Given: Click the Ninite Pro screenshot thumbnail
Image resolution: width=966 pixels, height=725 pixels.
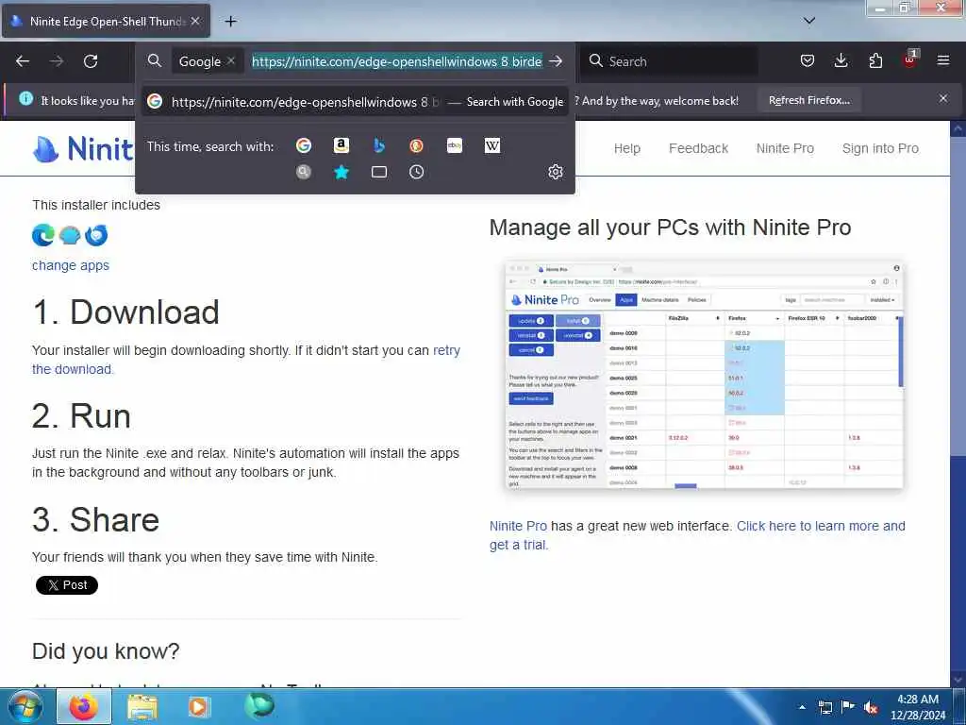Looking at the screenshot, I should [x=704, y=375].
